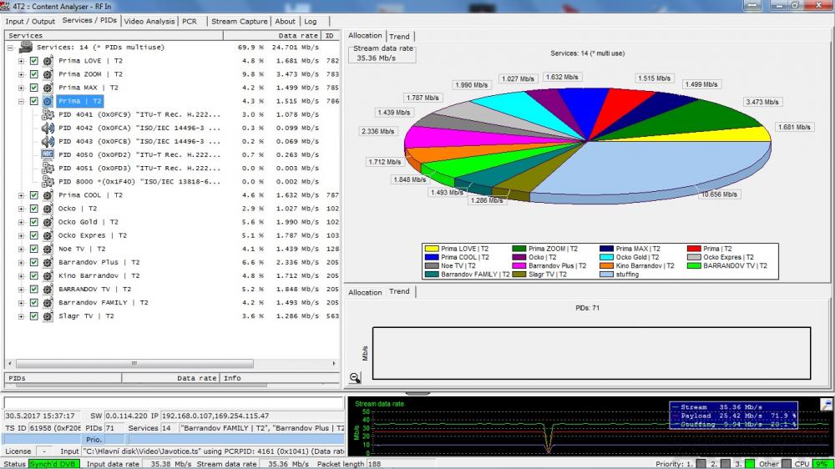835x469 pixels.
Task: Click the audio speaker icon for PID 4042
Action: click(x=48, y=128)
